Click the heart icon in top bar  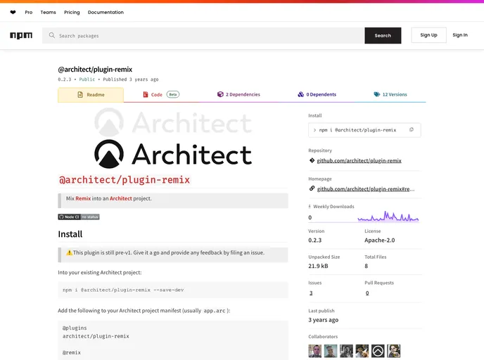pyautogui.click(x=13, y=12)
